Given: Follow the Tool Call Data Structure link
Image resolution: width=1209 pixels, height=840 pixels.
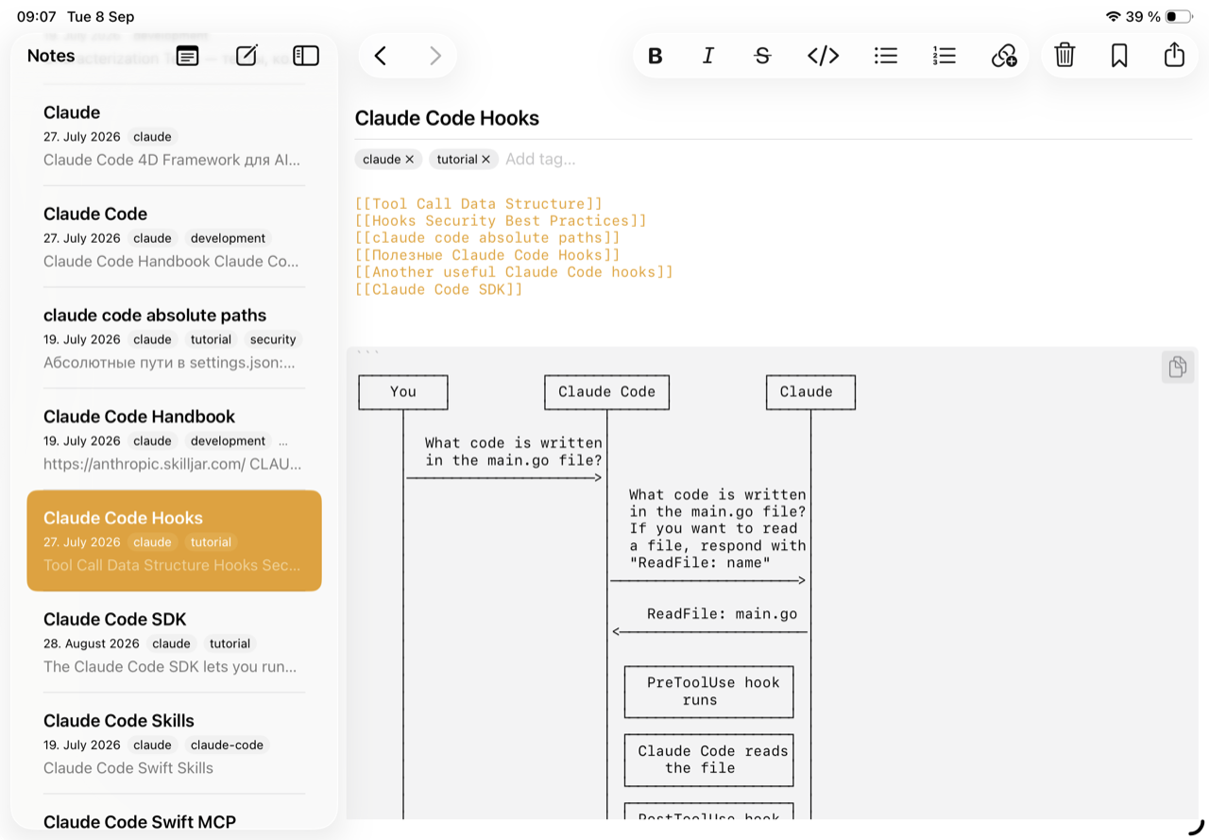Looking at the screenshot, I should [x=479, y=204].
